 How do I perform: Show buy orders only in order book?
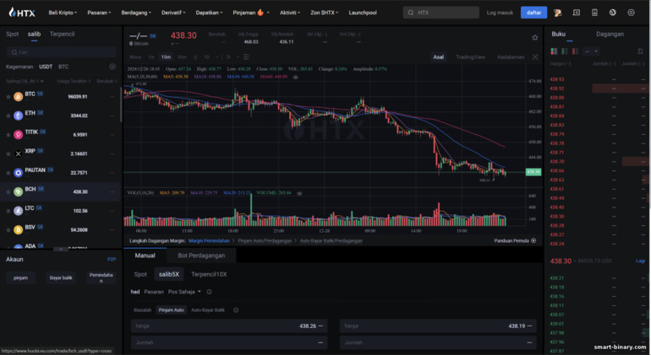(564, 51)
